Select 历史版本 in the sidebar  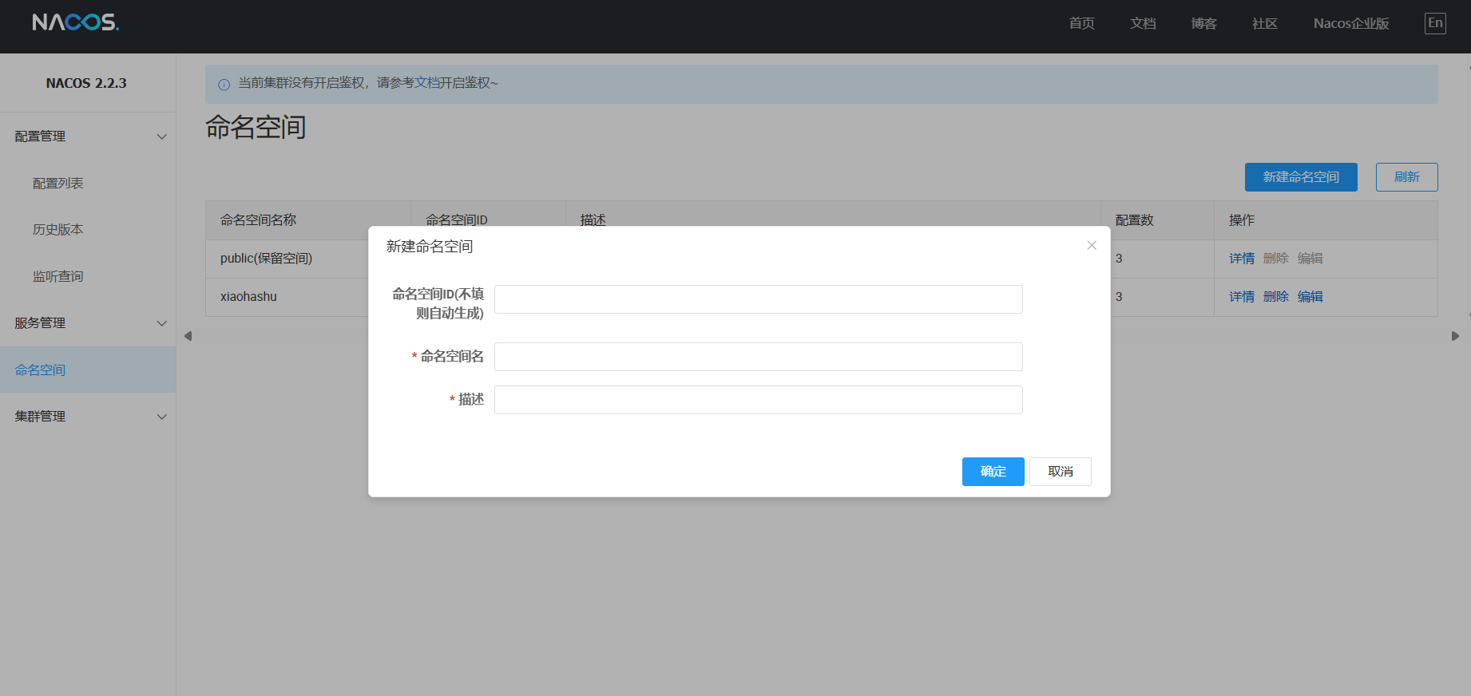point(57,230)
